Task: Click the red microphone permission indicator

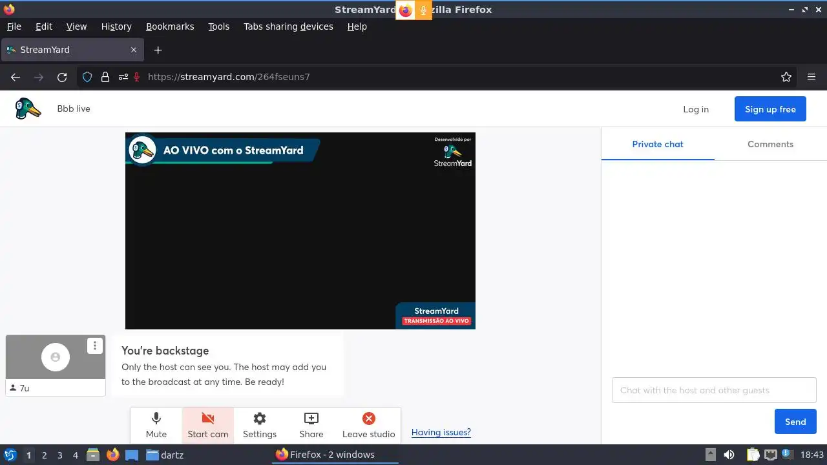Action: click(x=137, y=77)
